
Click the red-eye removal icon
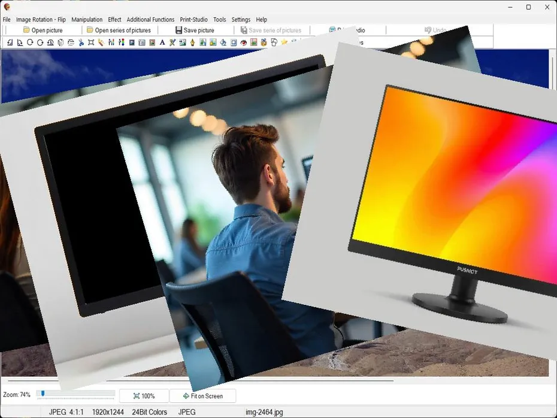click(242, 42)
